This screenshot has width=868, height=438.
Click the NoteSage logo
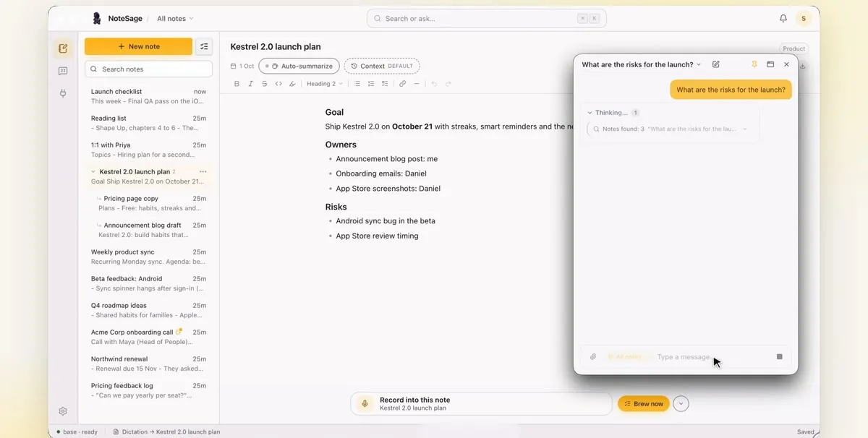[96, 18]
